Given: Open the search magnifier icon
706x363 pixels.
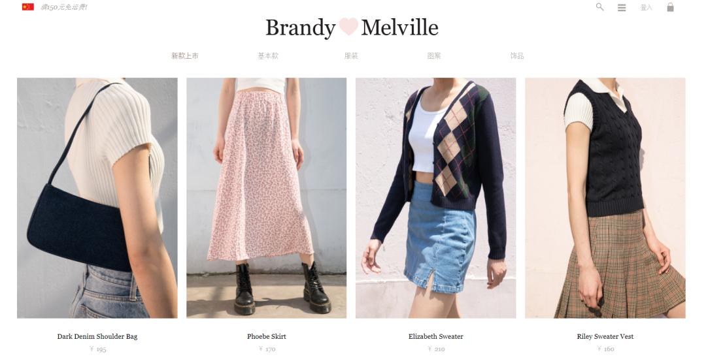Looking at the screenshot, I should pyautogui.click(x=599, y=7).
